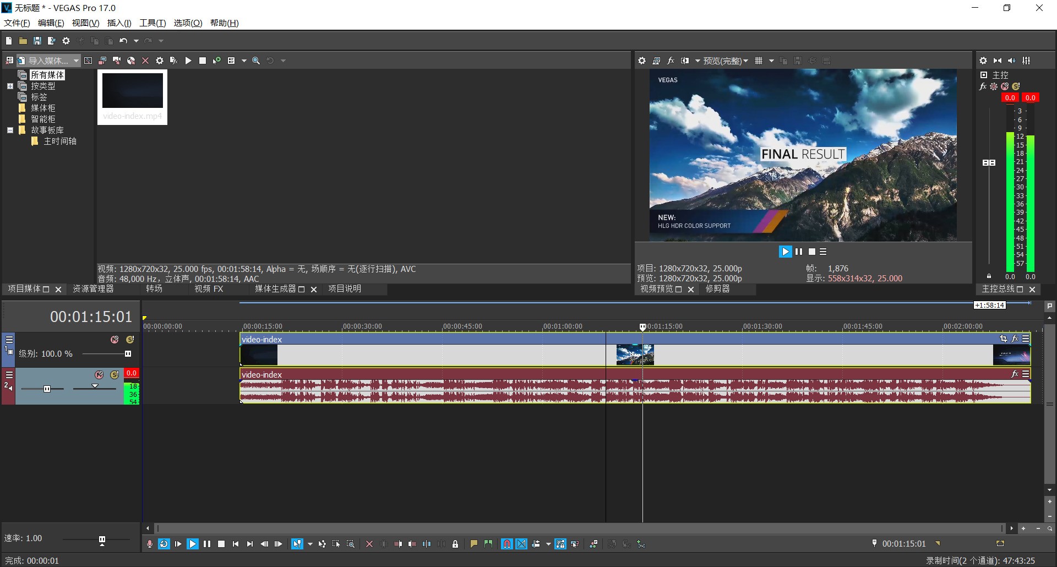
Task: Click the Split Screen View icon in preview toolbar
Action: point(685,61)
